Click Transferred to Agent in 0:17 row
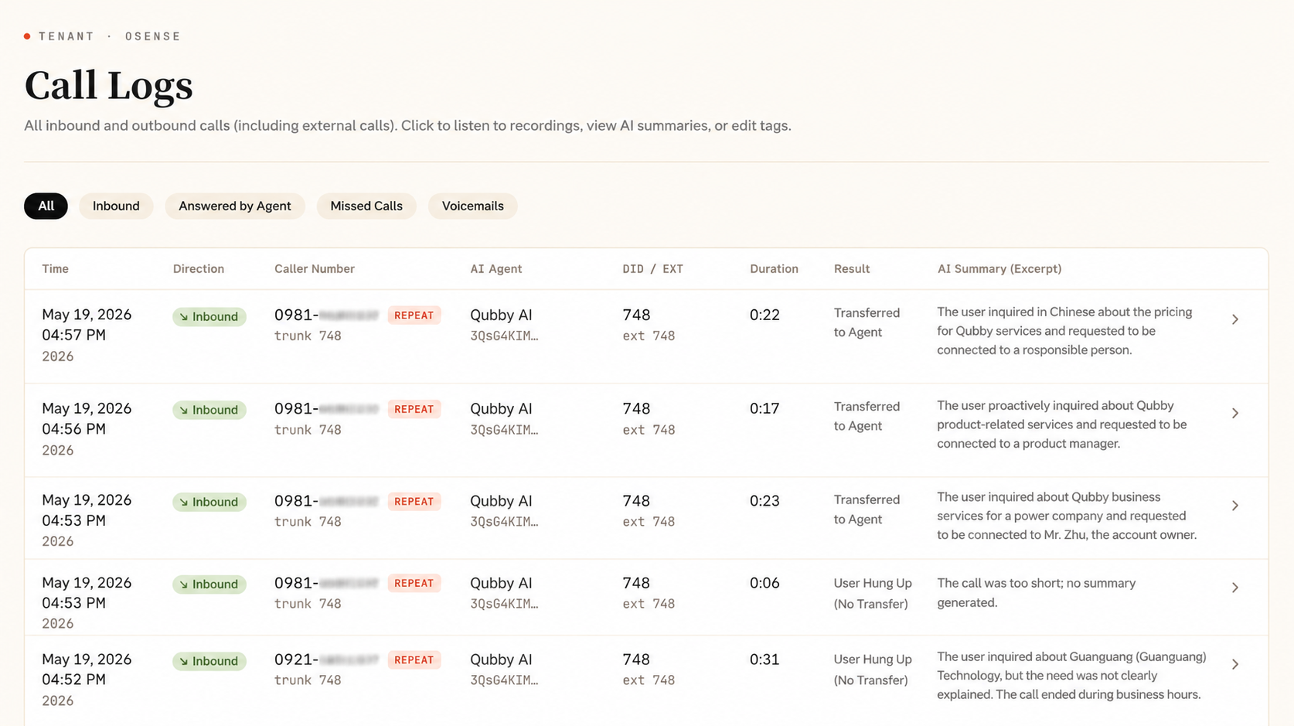The width and height of the screenshot is (1294, 726). 867,416
